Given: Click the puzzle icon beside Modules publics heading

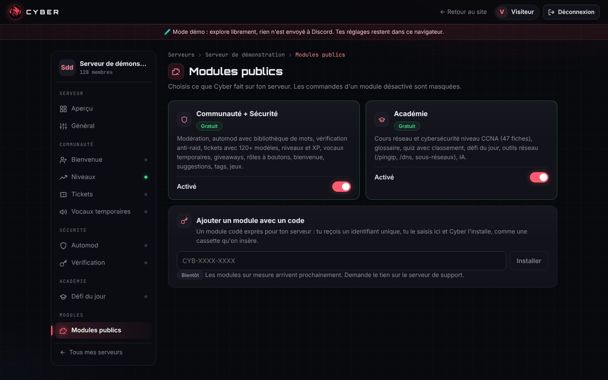Looking at the screenshot, I should coord(176,71).
